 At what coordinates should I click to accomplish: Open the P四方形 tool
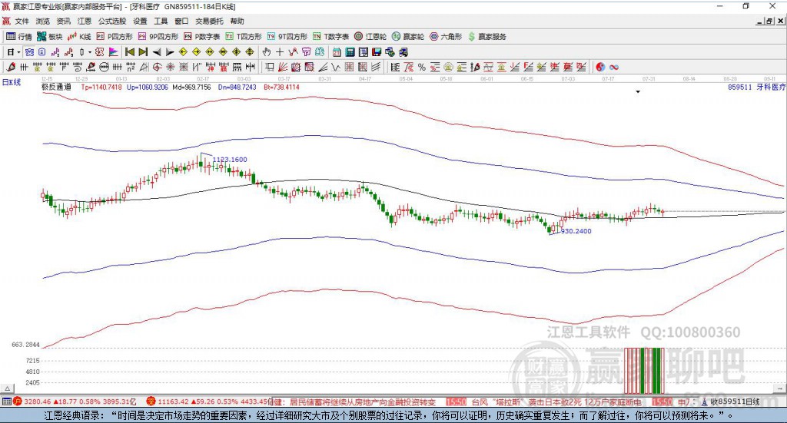pyautogui.click(x=115, y=37)
